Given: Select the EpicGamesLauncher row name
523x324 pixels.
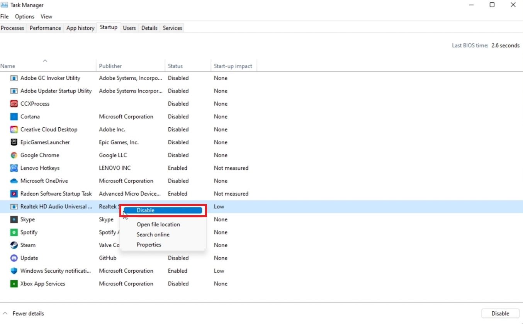Looking at the screenshot, I should click(x=45, y=142).
